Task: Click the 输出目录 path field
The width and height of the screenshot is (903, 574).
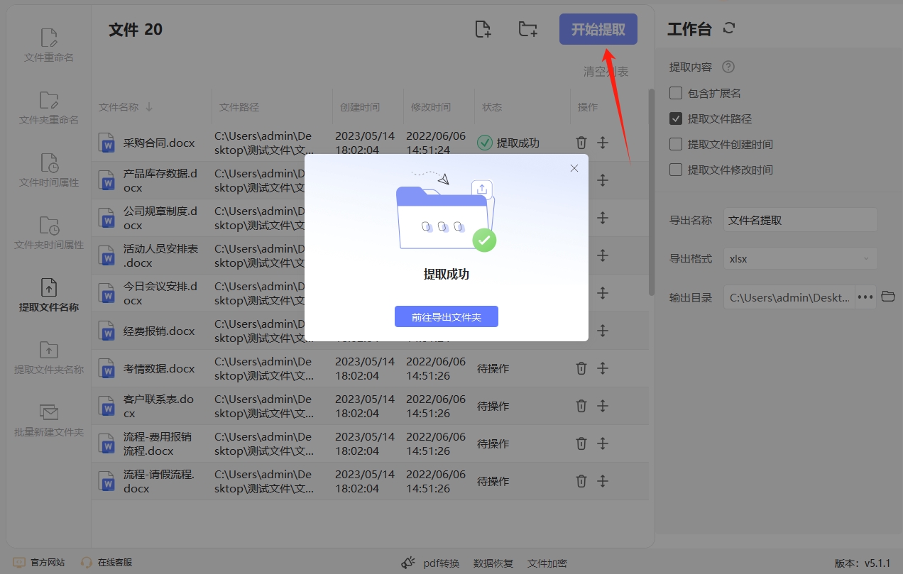Action: click(789, 297)
